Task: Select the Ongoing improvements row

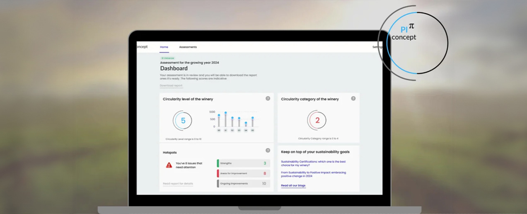Action: 244,183
